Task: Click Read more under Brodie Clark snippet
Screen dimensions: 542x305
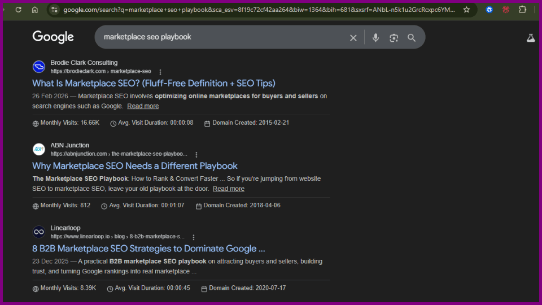Action: 143,106
